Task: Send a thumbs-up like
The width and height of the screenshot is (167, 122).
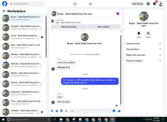Action: [x=119, y=111]
